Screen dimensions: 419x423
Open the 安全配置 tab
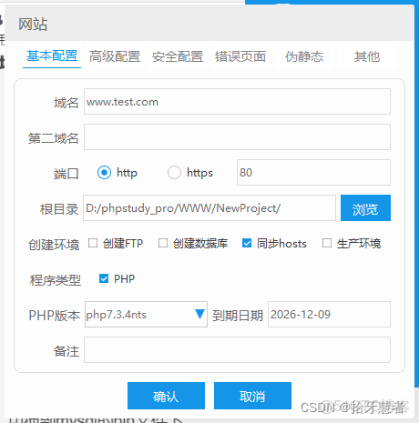point(178,56)
